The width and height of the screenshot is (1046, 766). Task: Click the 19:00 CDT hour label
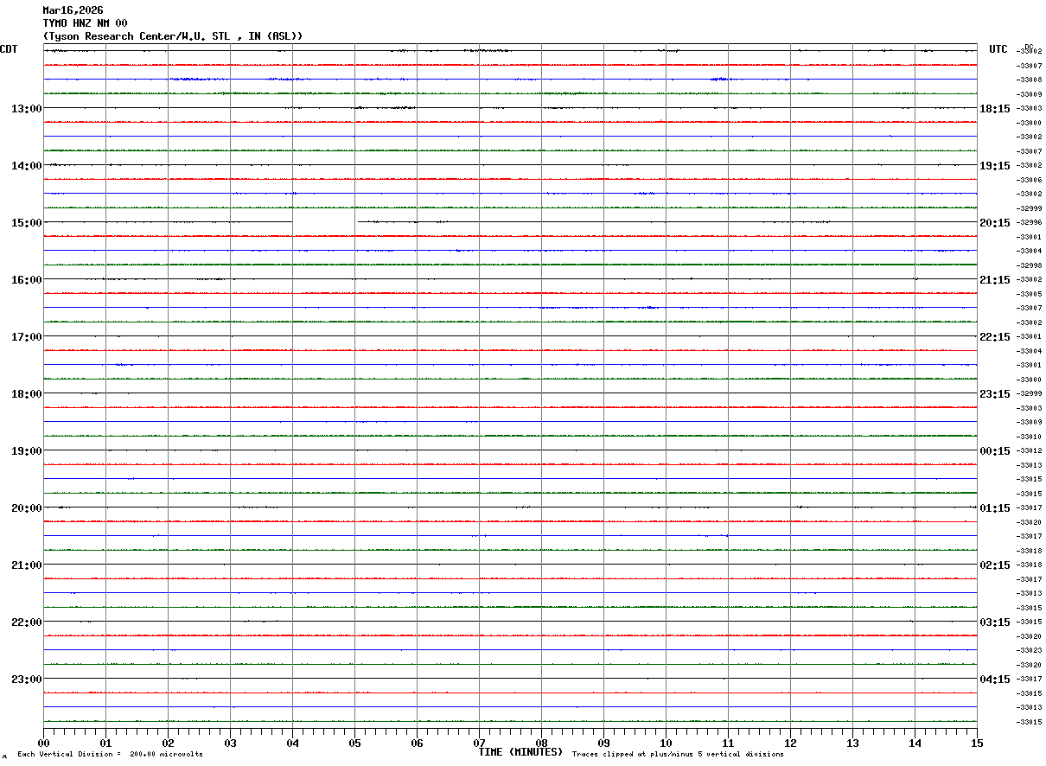[x=27, y=451]
